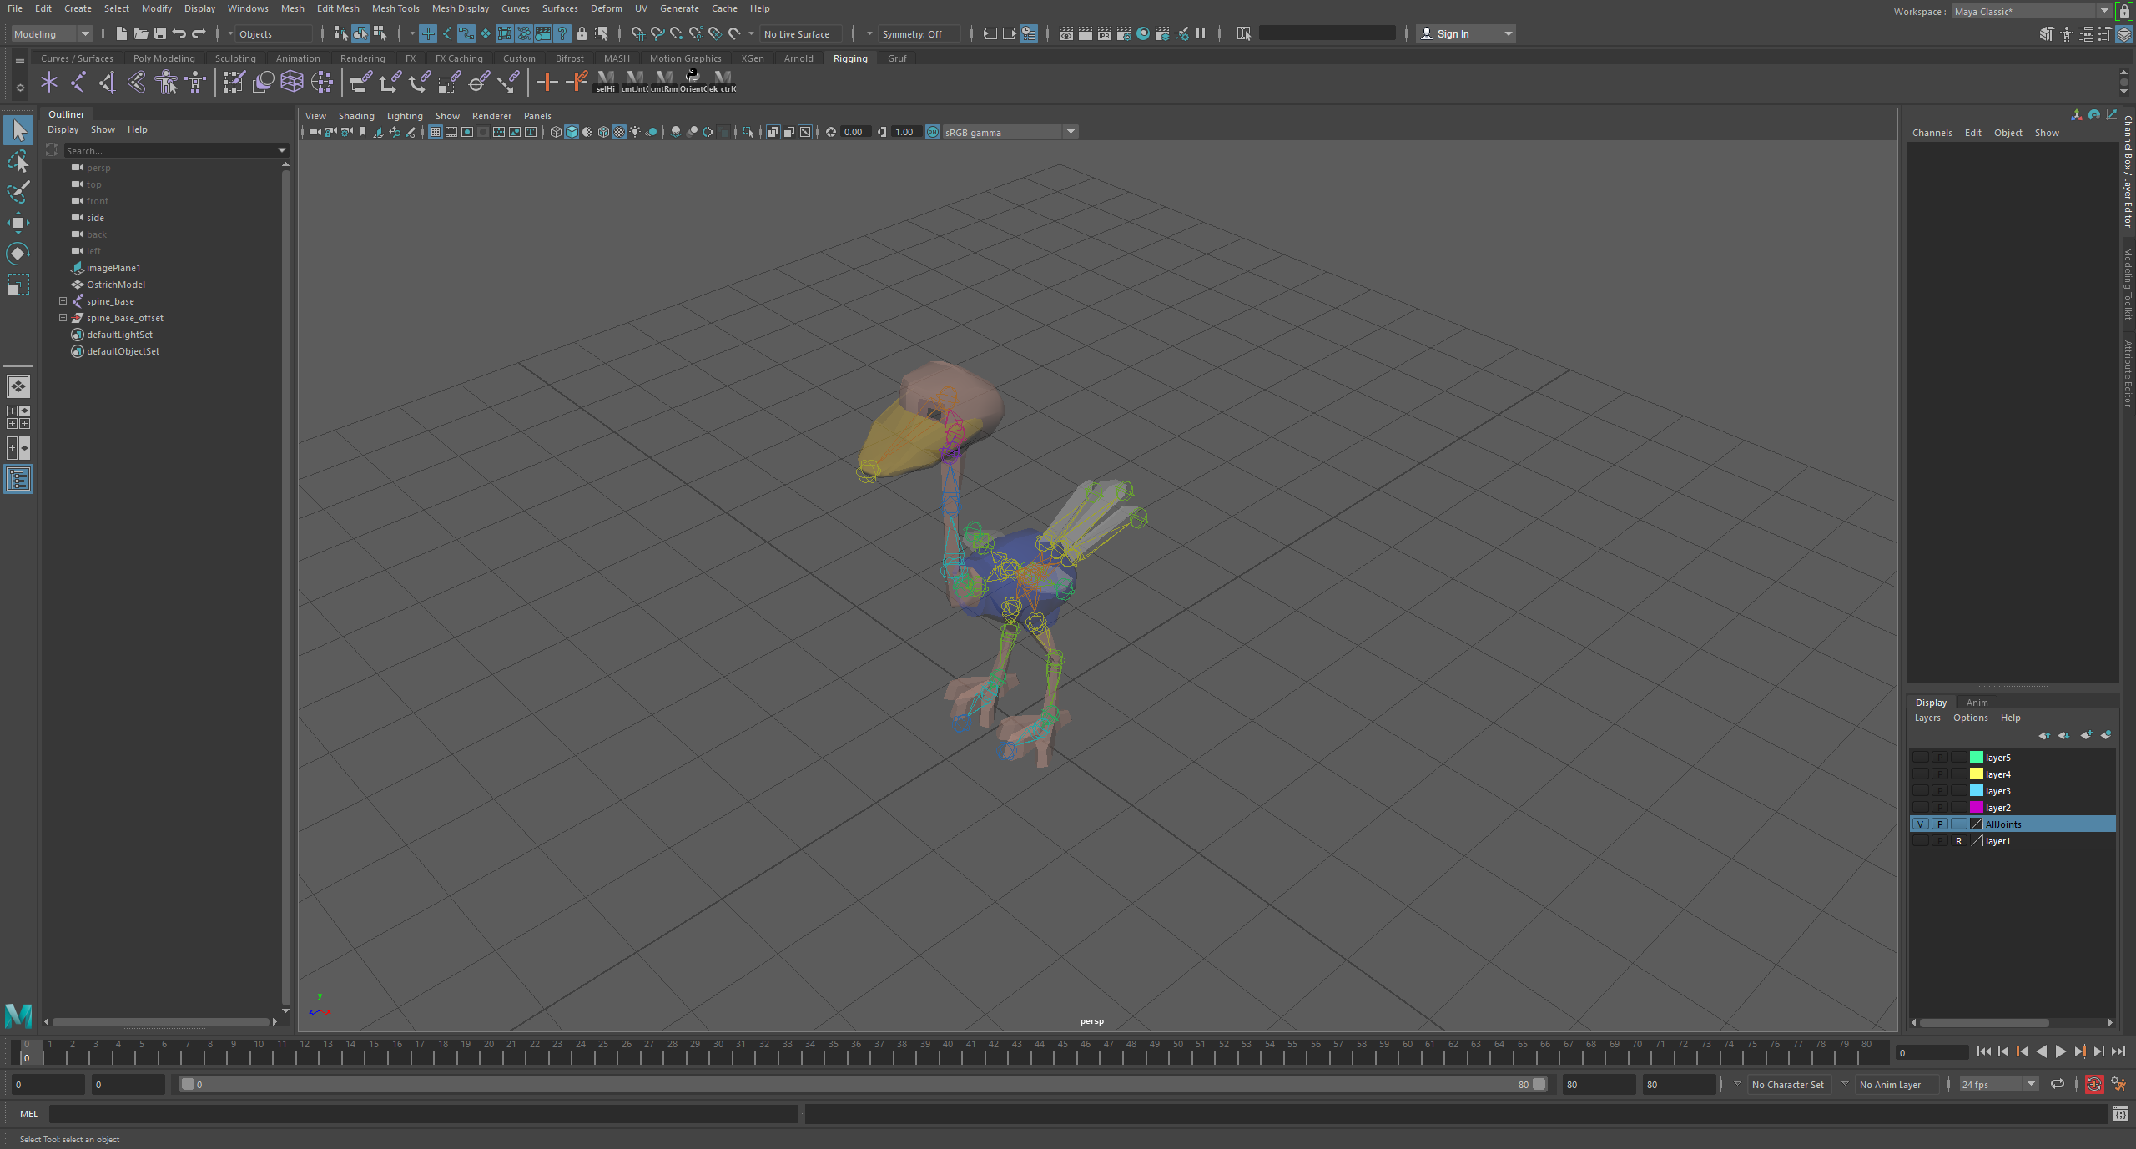Toggle visibility of the AllJoints layer
Image resolution: width=2136 pixels, height=1149 pixels.
(1920, 824)
